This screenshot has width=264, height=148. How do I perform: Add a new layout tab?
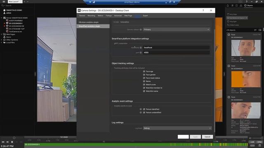[x=24, y=2]
